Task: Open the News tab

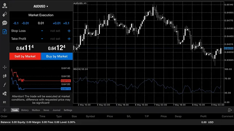Action: (x=46, y=110)
